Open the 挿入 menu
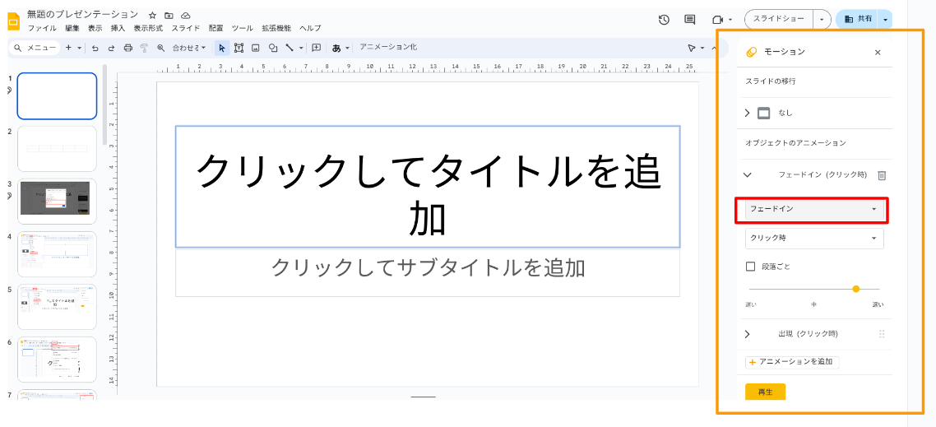This screenshot has width=936, height=427. (x=118, y=28)
